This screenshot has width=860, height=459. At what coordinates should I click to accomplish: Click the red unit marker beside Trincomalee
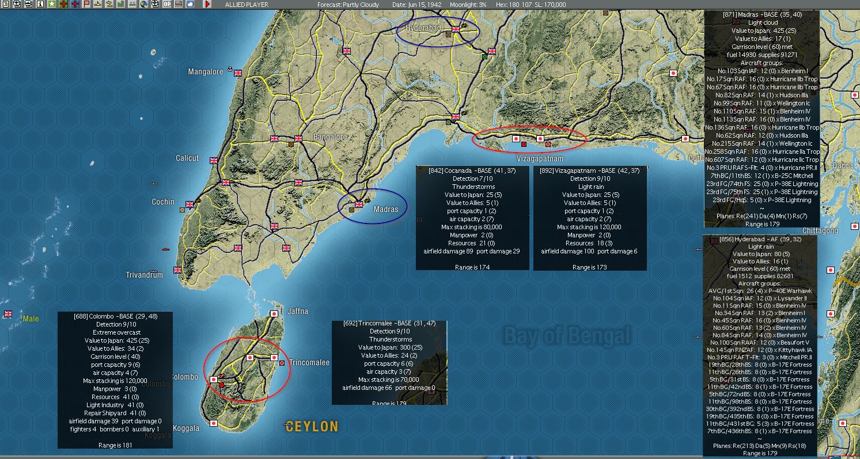click(x=282, y=363)
